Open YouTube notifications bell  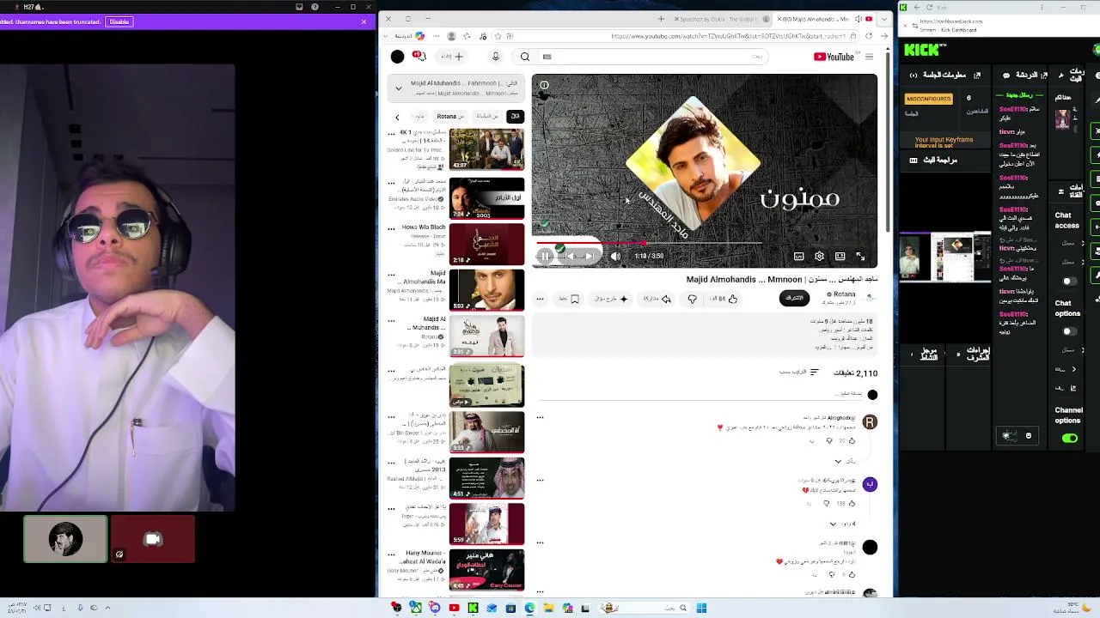[419, 57]
